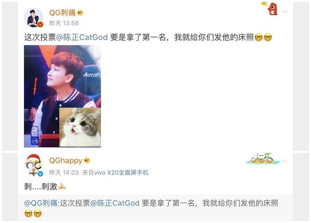
Task: Open the quoted original post text area
Action: (x=155, y=208)
